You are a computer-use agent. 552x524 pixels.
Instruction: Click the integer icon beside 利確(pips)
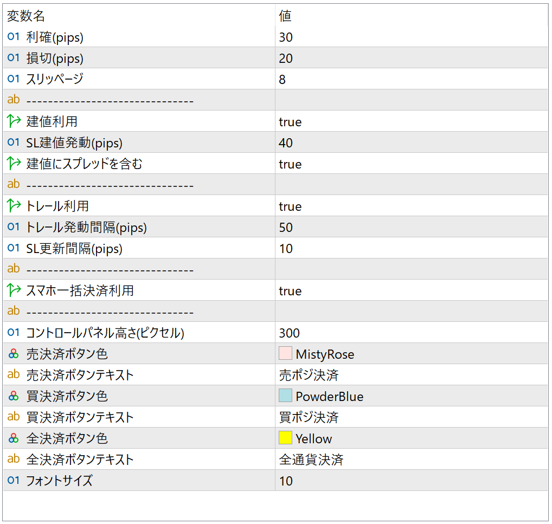14,37
